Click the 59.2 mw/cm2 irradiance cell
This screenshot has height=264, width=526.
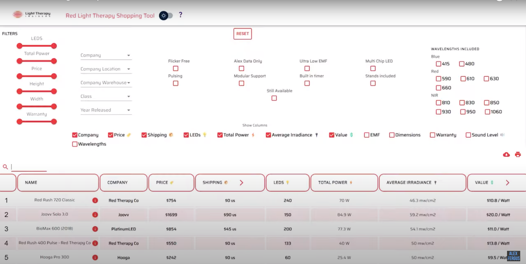[x=423, y=215]
